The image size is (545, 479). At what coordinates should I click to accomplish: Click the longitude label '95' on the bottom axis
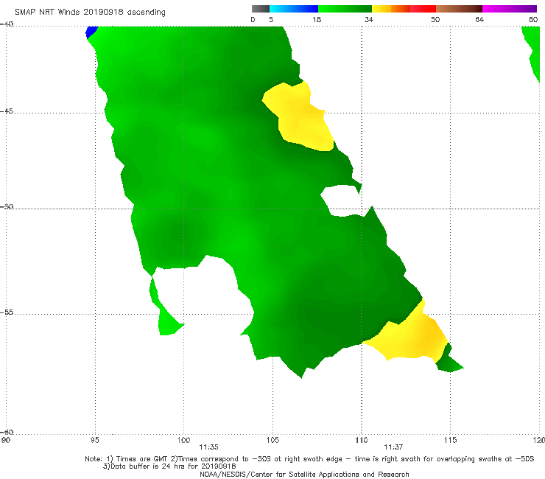coord(94,441)
